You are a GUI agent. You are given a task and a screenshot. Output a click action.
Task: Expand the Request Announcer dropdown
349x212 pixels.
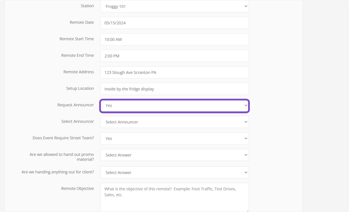point(174,105)
